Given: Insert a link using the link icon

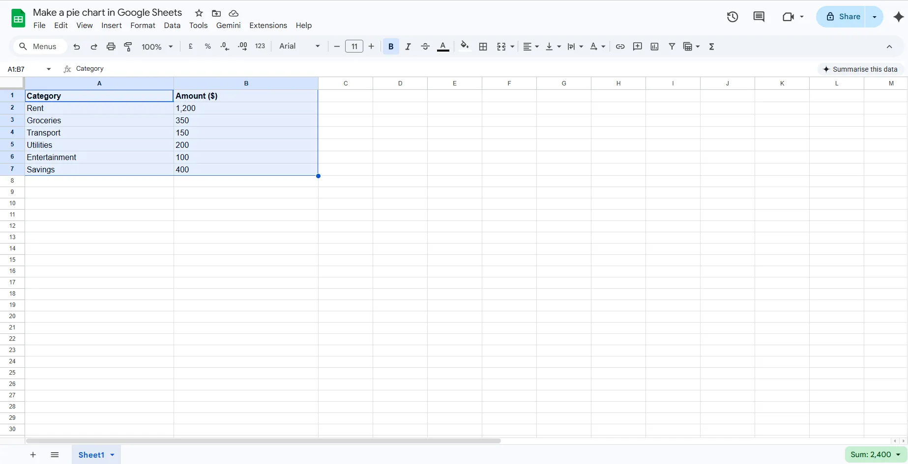Looking at the screenshot, I should (x=620, y=46).
